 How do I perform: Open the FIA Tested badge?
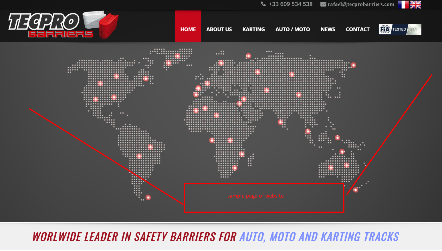[400, 29]
